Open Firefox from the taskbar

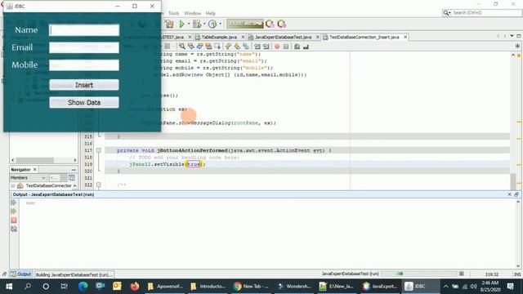[x=135, y=287]
